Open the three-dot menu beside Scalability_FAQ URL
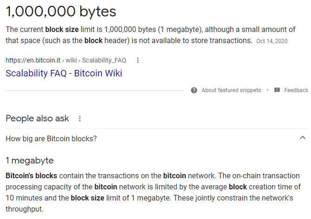 pos(138,60)
